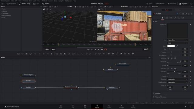This screenshot has height=109, width=194.
Task: Click move gizmo icon in left viewer
Action: pyautogui.click(x=44, y=9)
